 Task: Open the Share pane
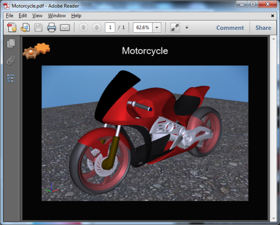pyautogui.click(x=263, y=28)
